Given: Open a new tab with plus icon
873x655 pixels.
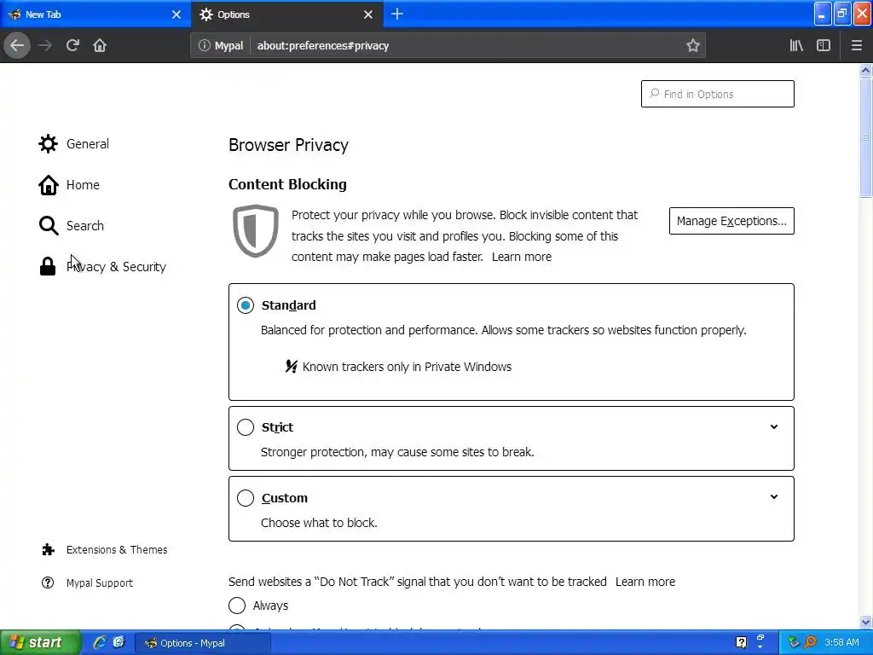Looking at the screenshot, I should (x=397, y=14).
